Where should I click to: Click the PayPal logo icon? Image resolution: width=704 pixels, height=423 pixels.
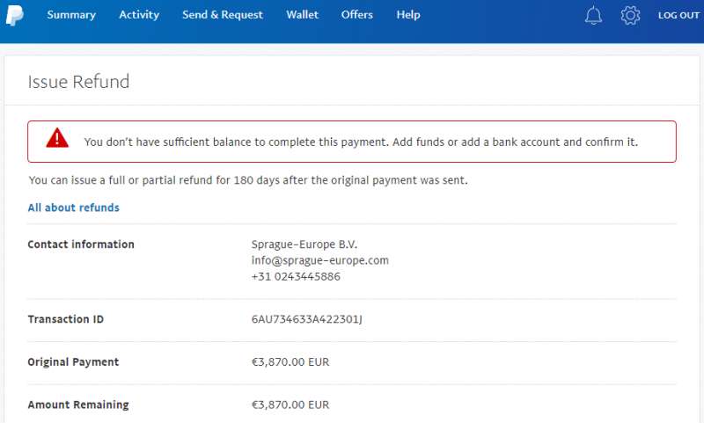(14, 15)
